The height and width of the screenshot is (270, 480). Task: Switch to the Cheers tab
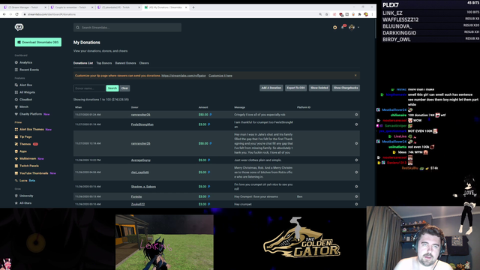tap(144, 63)
